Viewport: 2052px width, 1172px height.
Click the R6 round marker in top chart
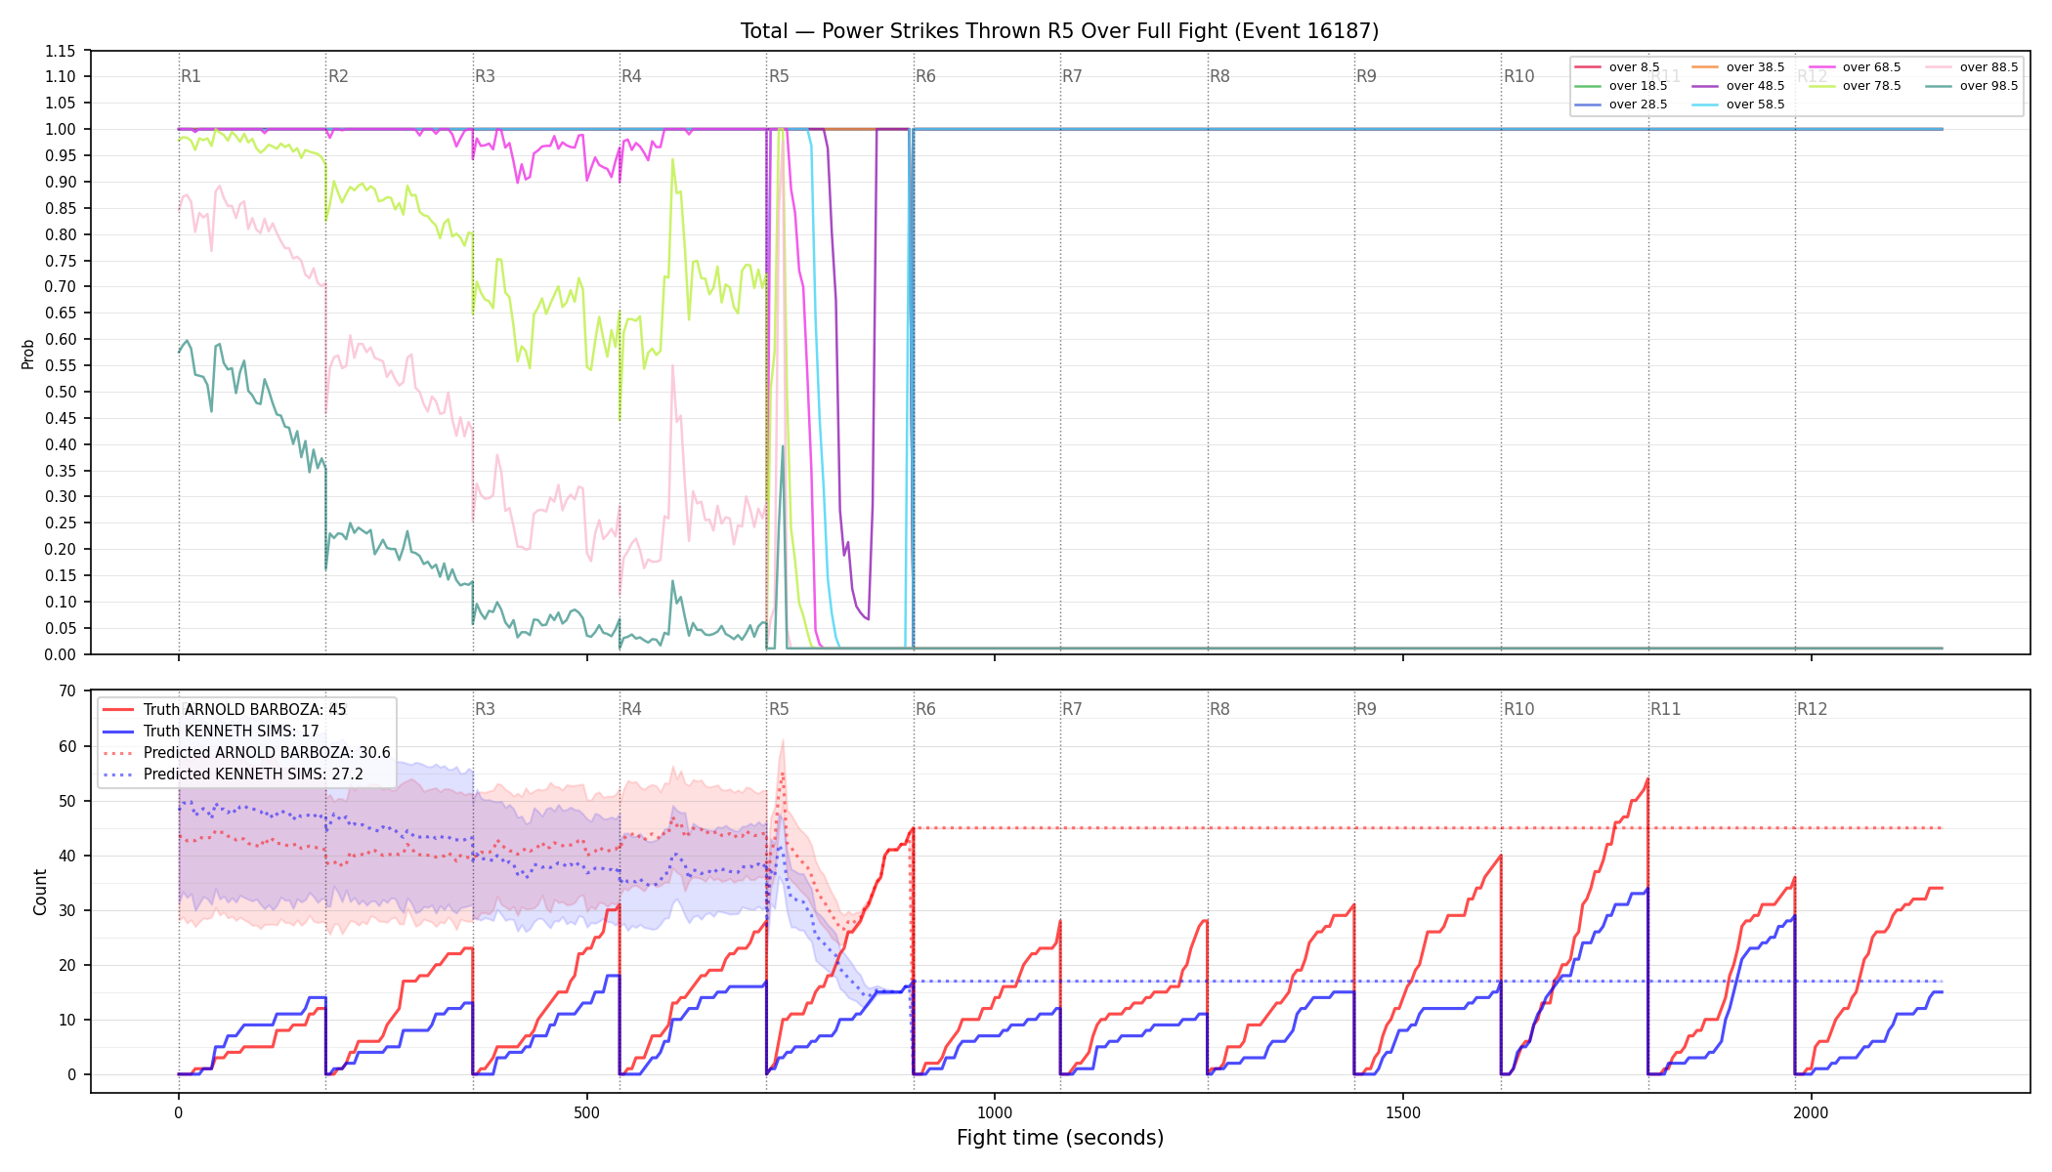(x=925, y=76)
